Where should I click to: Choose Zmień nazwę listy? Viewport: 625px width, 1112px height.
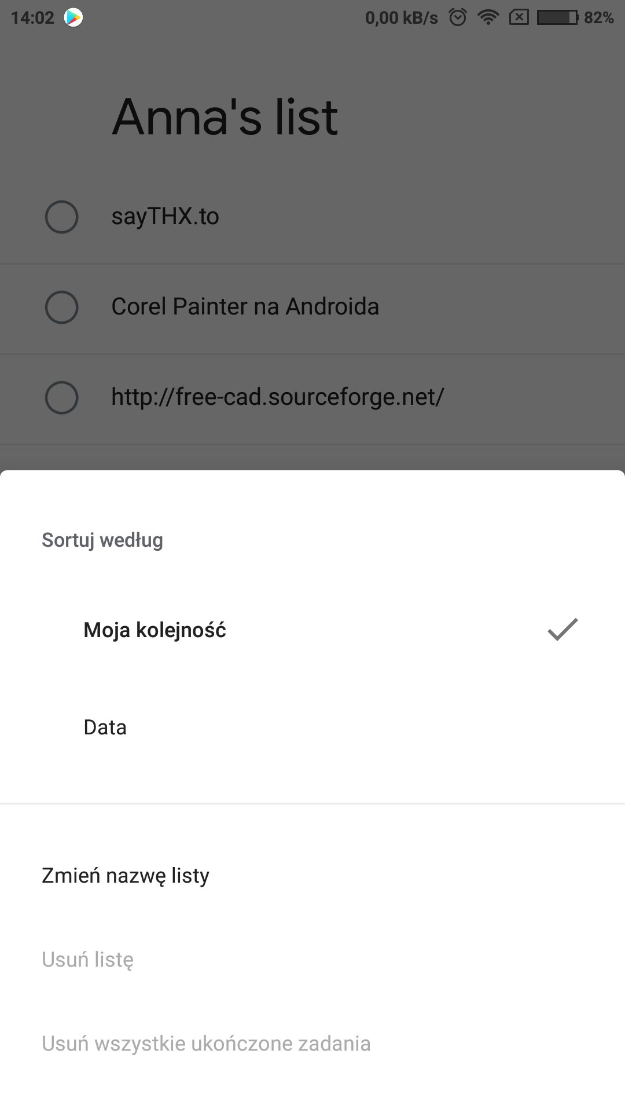pyautogui.click(x=312, y=876)
